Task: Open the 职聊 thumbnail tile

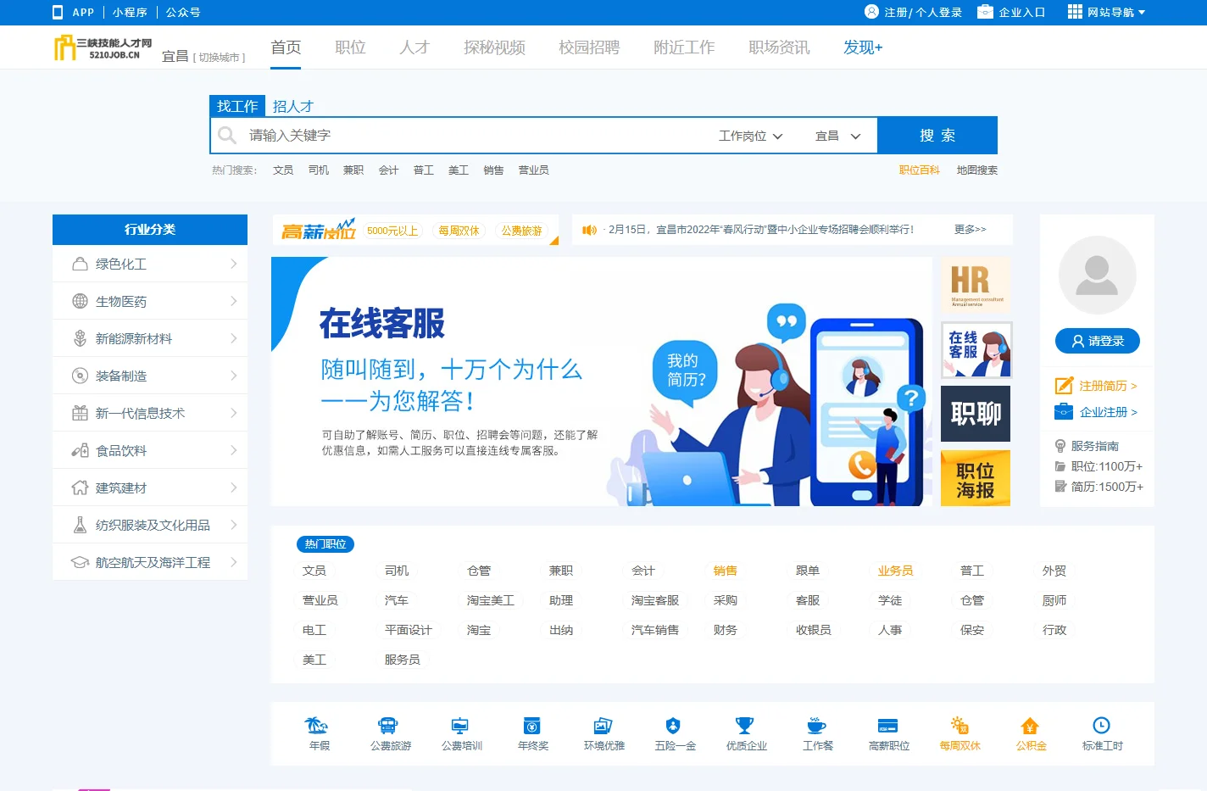Action: coord(976,414)
